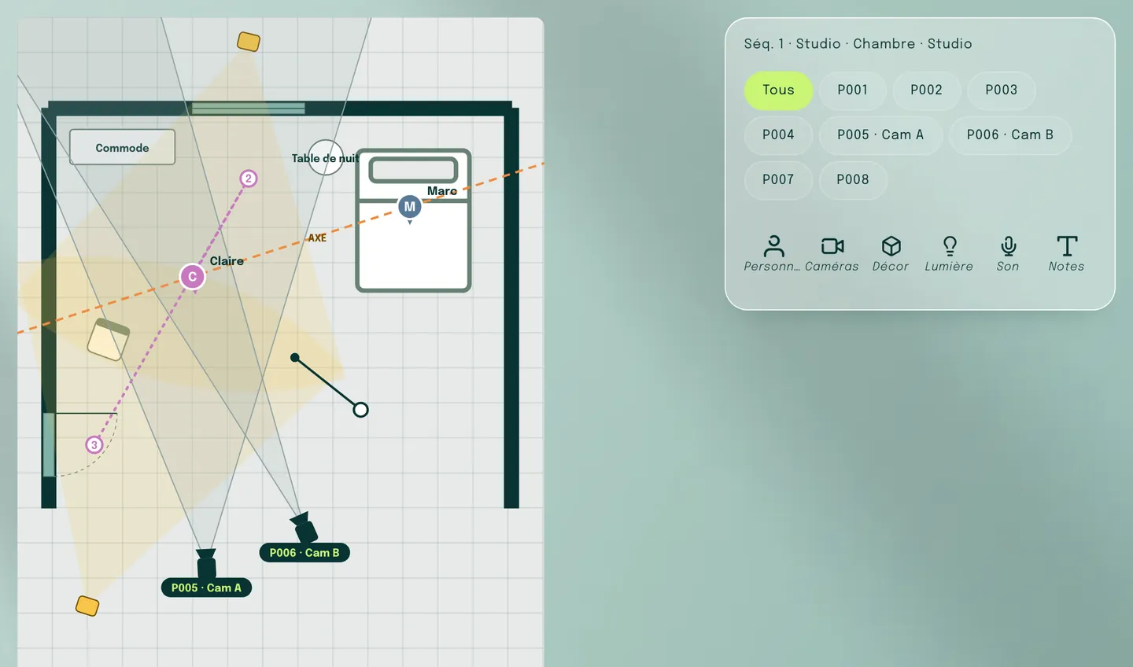Click the P005 Cam A camera on plan
Image resolution: width=1133 pixels, height=667 pixels.
(206, 562)
